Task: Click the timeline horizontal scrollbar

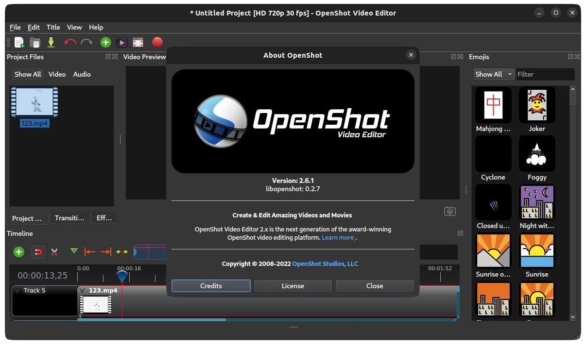Action: (x=152, y=320)
